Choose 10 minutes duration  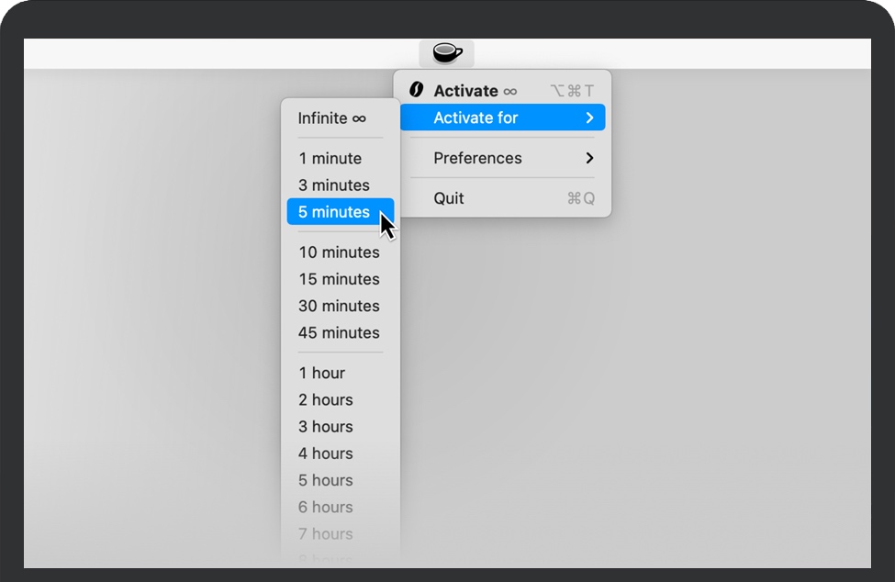point(339,252)
